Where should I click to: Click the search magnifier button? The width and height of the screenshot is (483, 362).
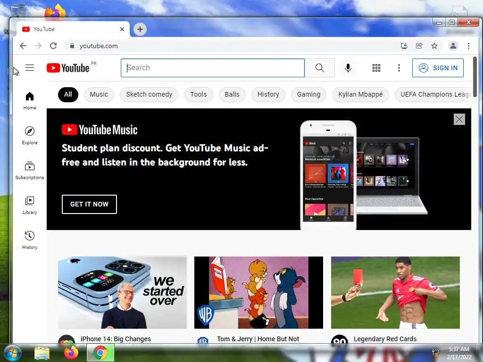point(320,68)
